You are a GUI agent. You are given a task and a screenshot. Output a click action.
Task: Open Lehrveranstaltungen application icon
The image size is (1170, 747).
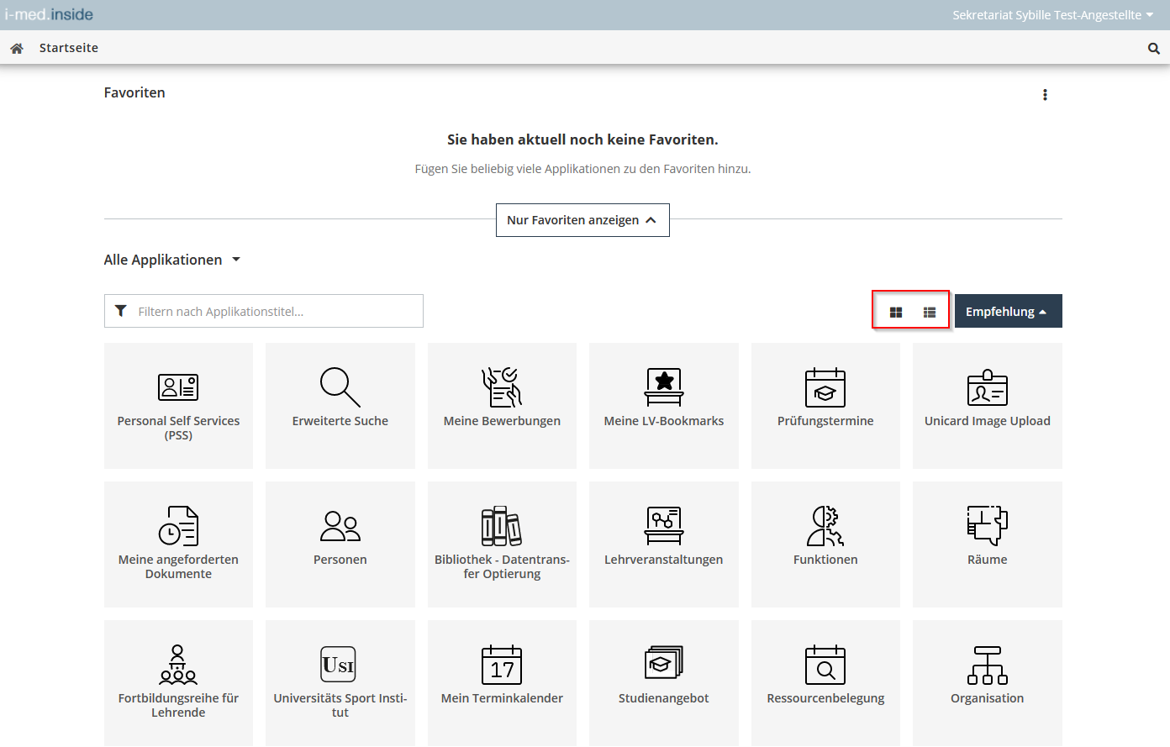click(x=664, y=525)
